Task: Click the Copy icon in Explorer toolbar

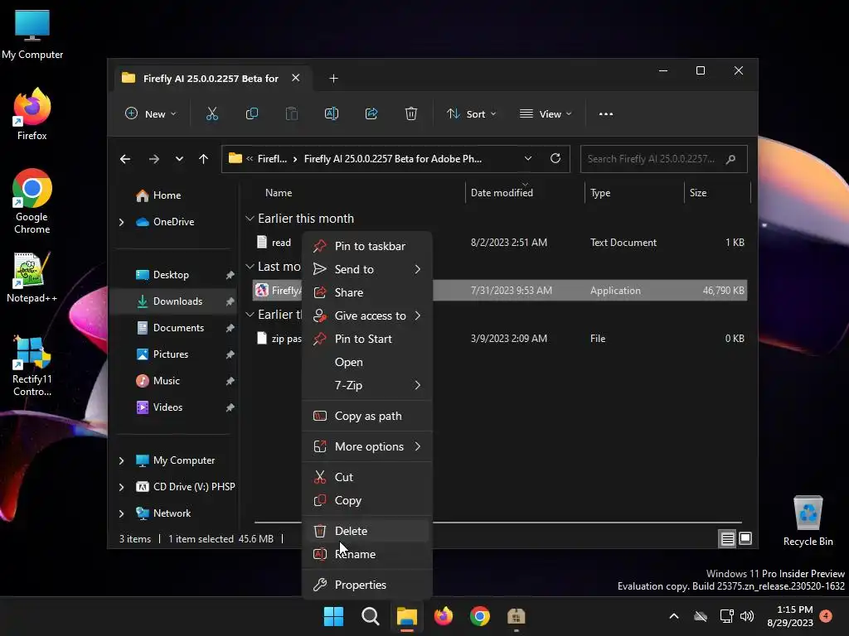Action: 252,114
